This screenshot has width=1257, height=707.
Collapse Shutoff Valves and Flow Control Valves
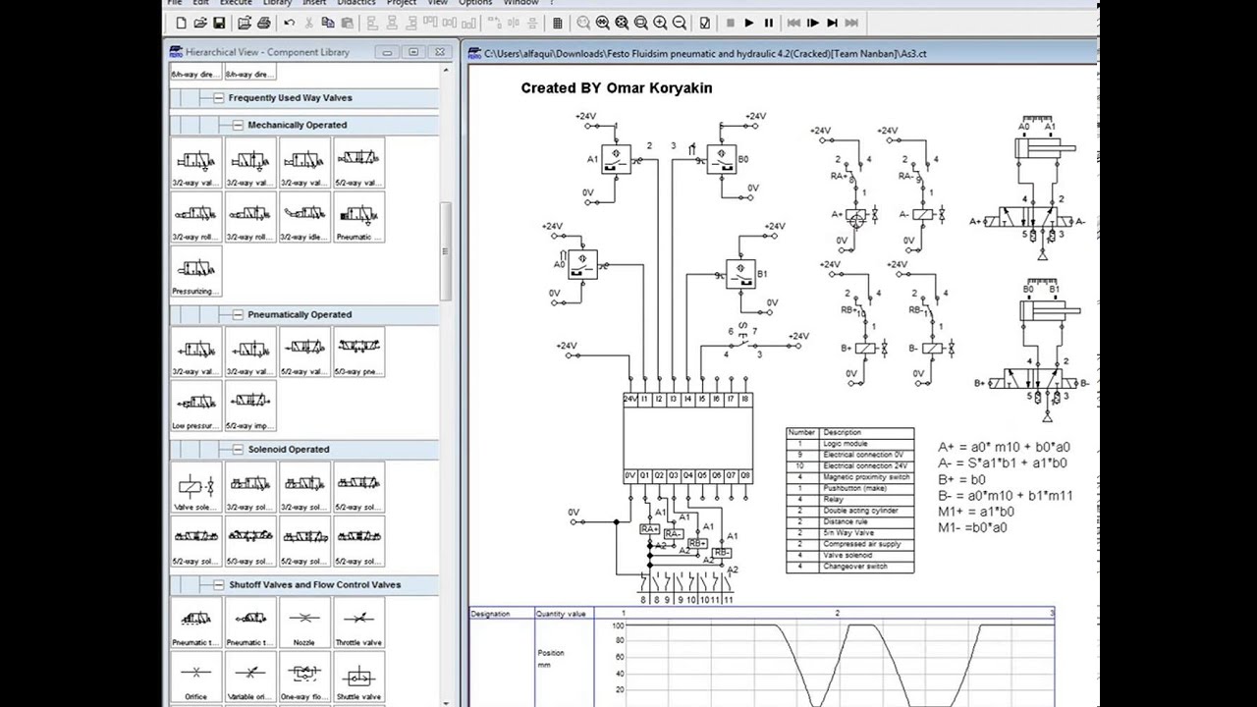(219, 585)
